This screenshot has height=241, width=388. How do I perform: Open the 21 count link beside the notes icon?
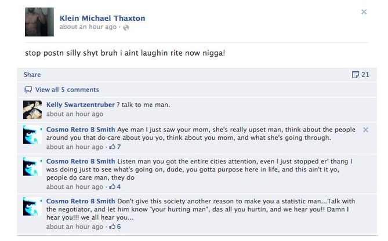(x=365, y=75)
